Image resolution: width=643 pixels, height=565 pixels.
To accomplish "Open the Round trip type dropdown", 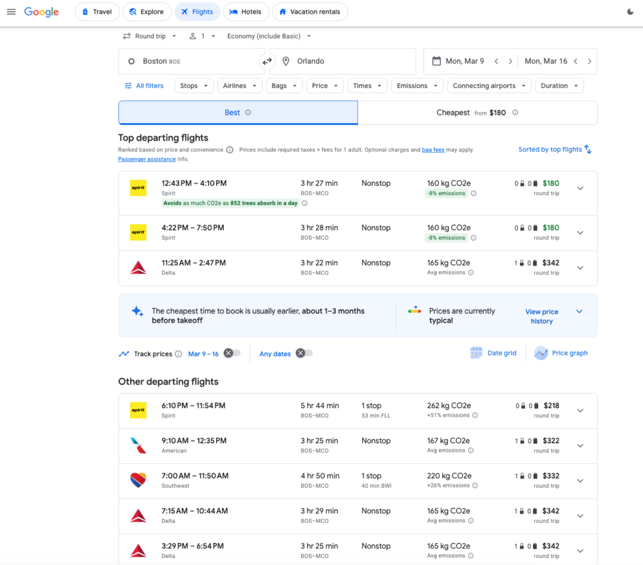I will tap(149, 36).
